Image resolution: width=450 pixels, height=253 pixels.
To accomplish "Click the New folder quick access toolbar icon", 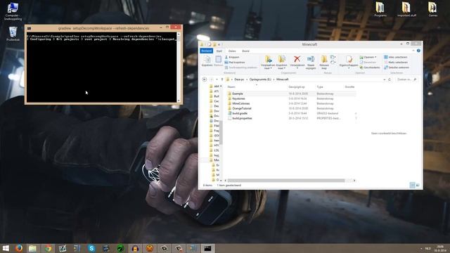I will click(x=214, y=44).
